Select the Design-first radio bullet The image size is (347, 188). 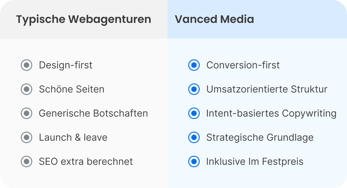point(27,65)
